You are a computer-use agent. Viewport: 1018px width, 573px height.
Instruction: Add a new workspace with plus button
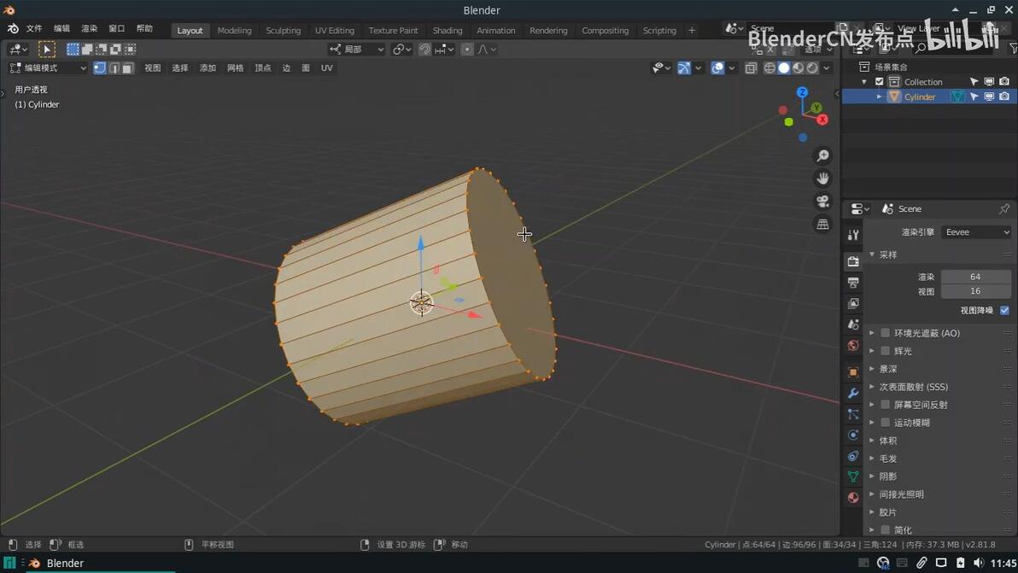[692, 31]
